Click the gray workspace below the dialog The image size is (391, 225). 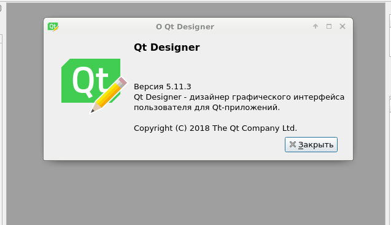point(196,194)
